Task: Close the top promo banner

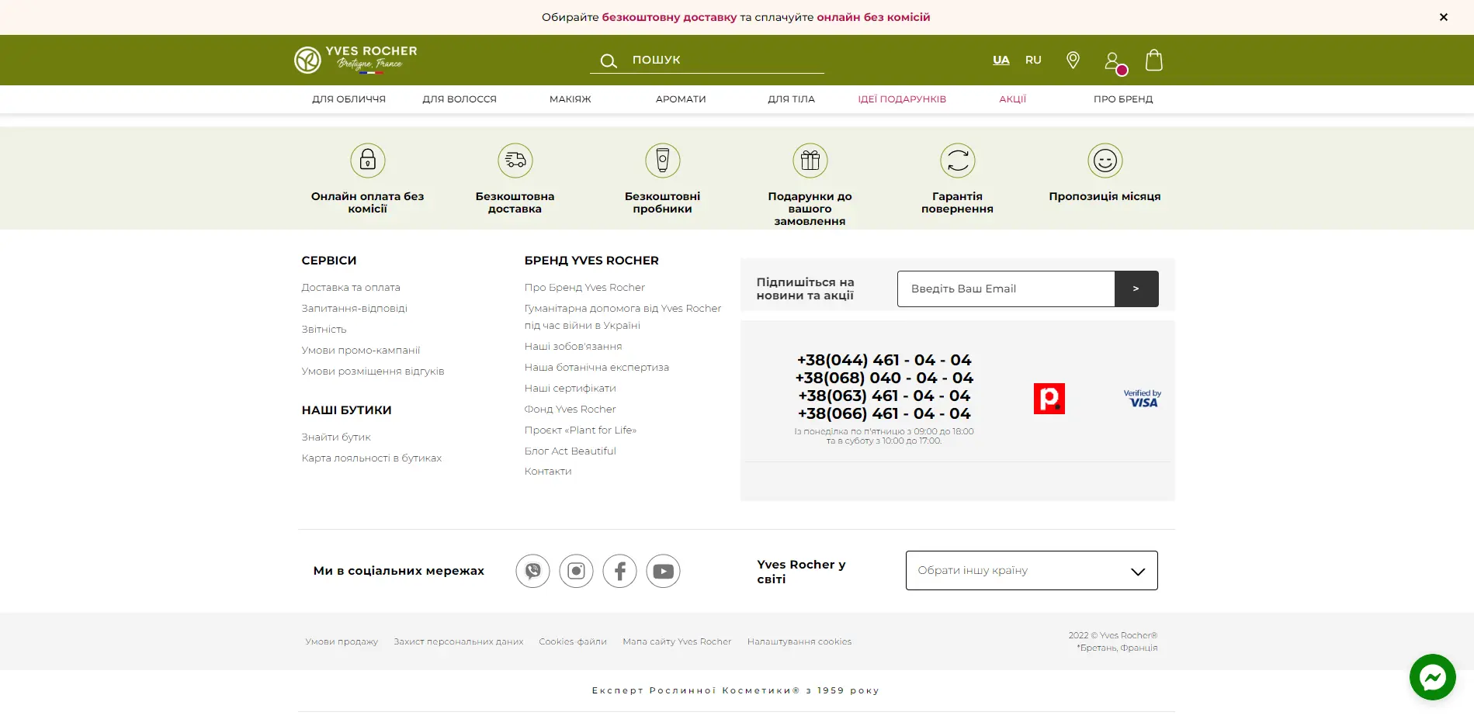Action: [x=1444, y=17]
